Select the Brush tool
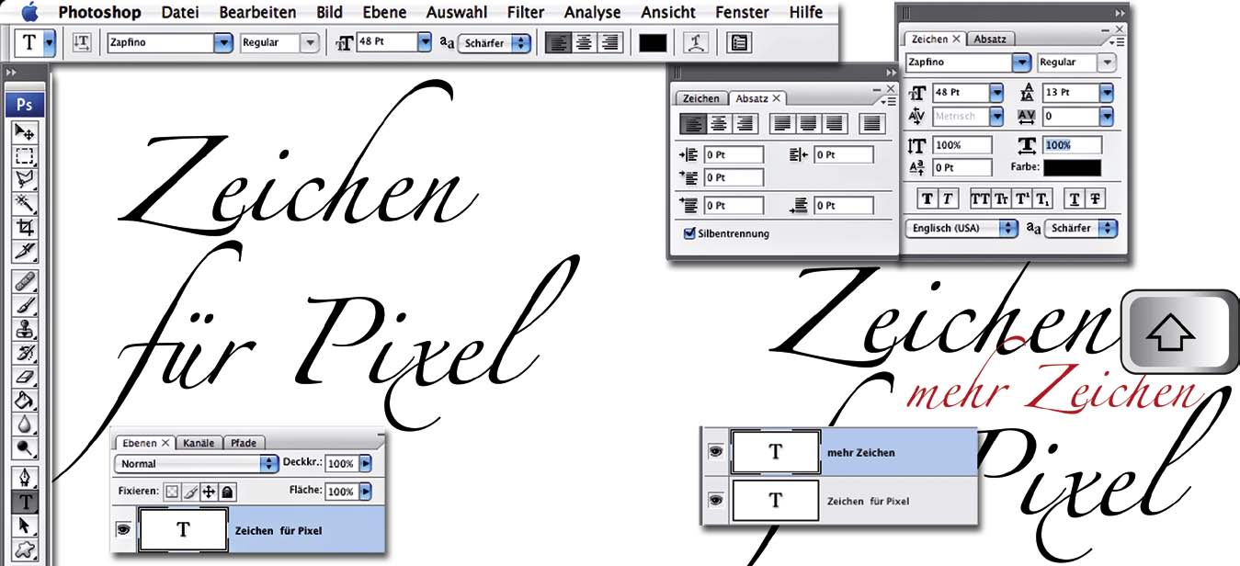This screenshot has height=566, width=1240. (x=25, y=305)
